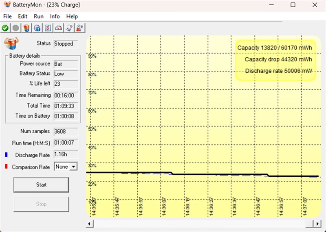Open the File menu
326x232 pixels.
[x=7, y=16]
